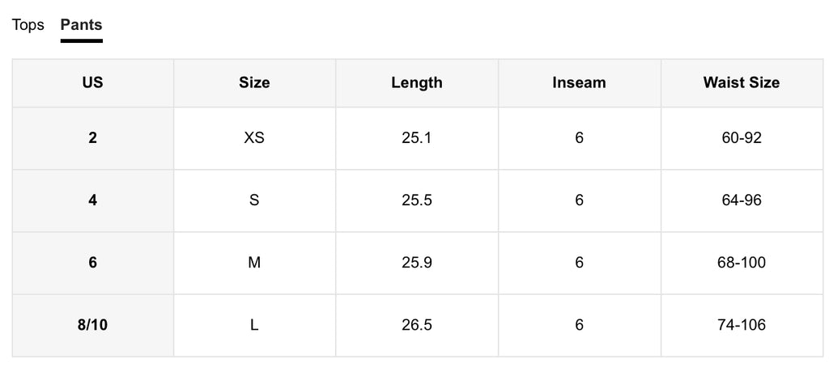Click the 64-96 waist size cell
Screen dimensions: 829x371
pyautogui.click(x=741, y=200)
